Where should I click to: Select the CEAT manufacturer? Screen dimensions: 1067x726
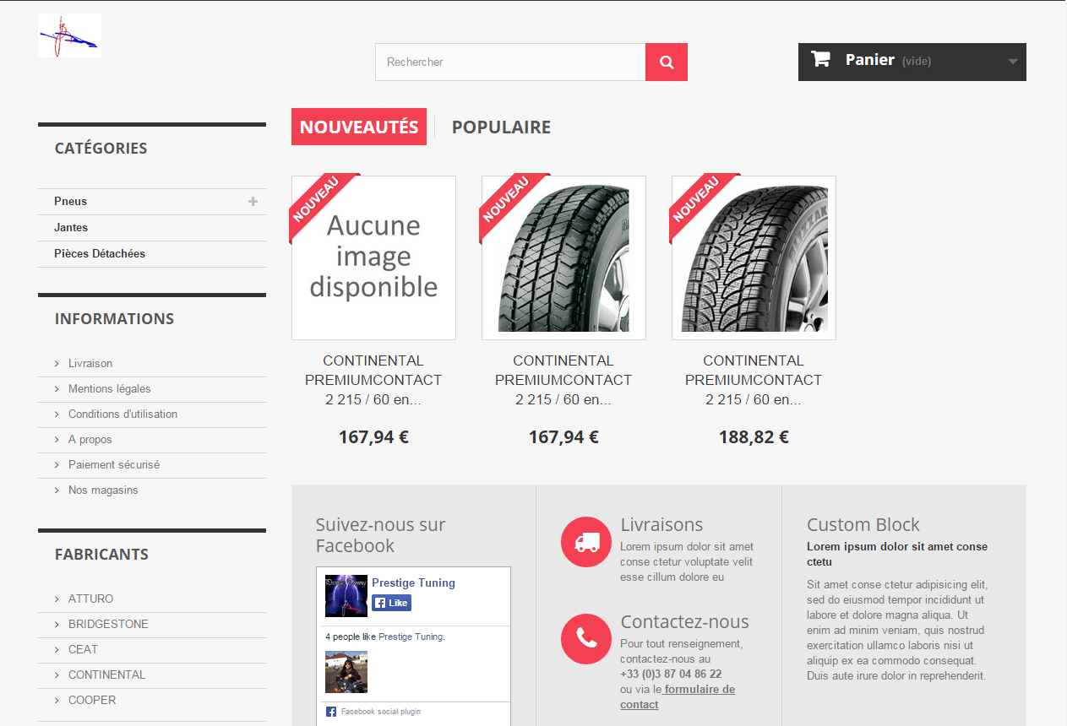tap(83, 649)
